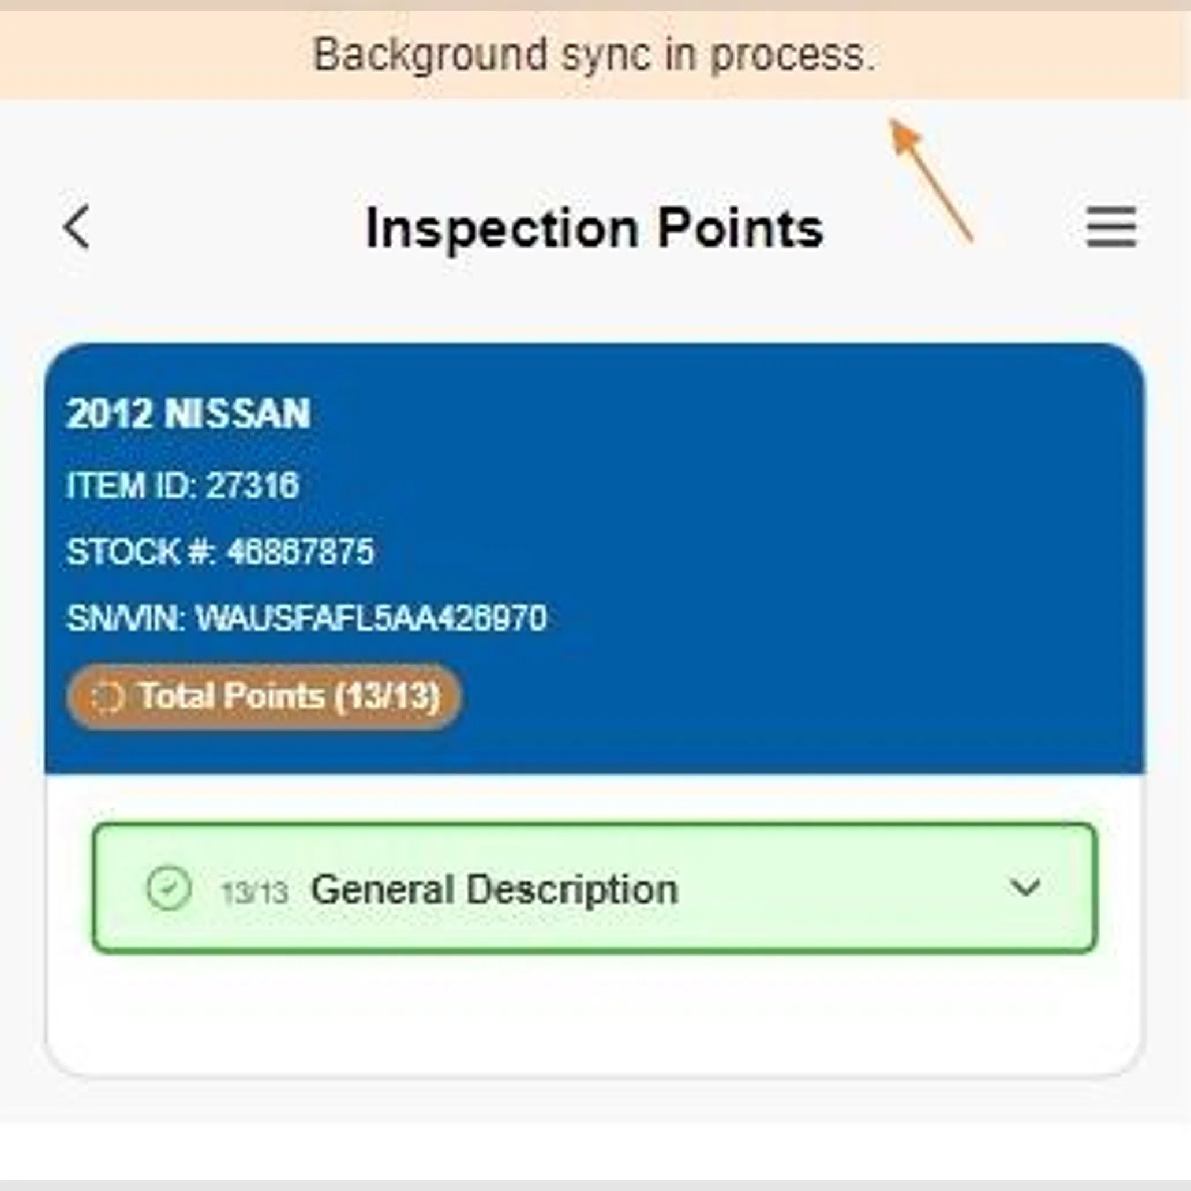Open the hamburger menu

point(1111,227)
